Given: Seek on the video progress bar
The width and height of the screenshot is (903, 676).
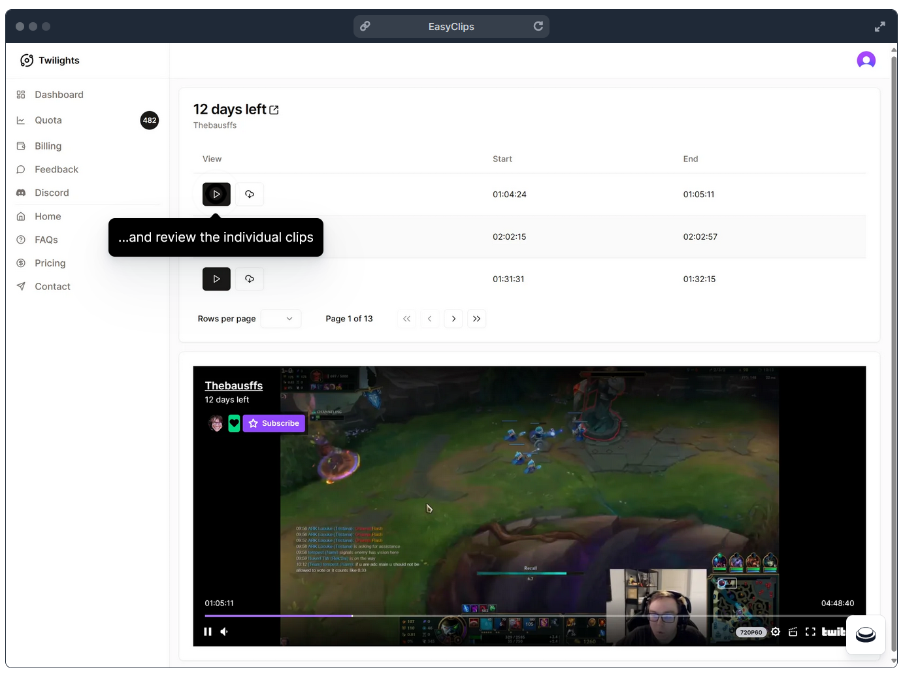Looking at the screenshot, I should tap(529, 616).
